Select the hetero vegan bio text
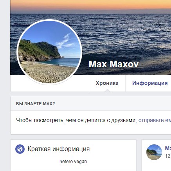 tap(73, 162)
